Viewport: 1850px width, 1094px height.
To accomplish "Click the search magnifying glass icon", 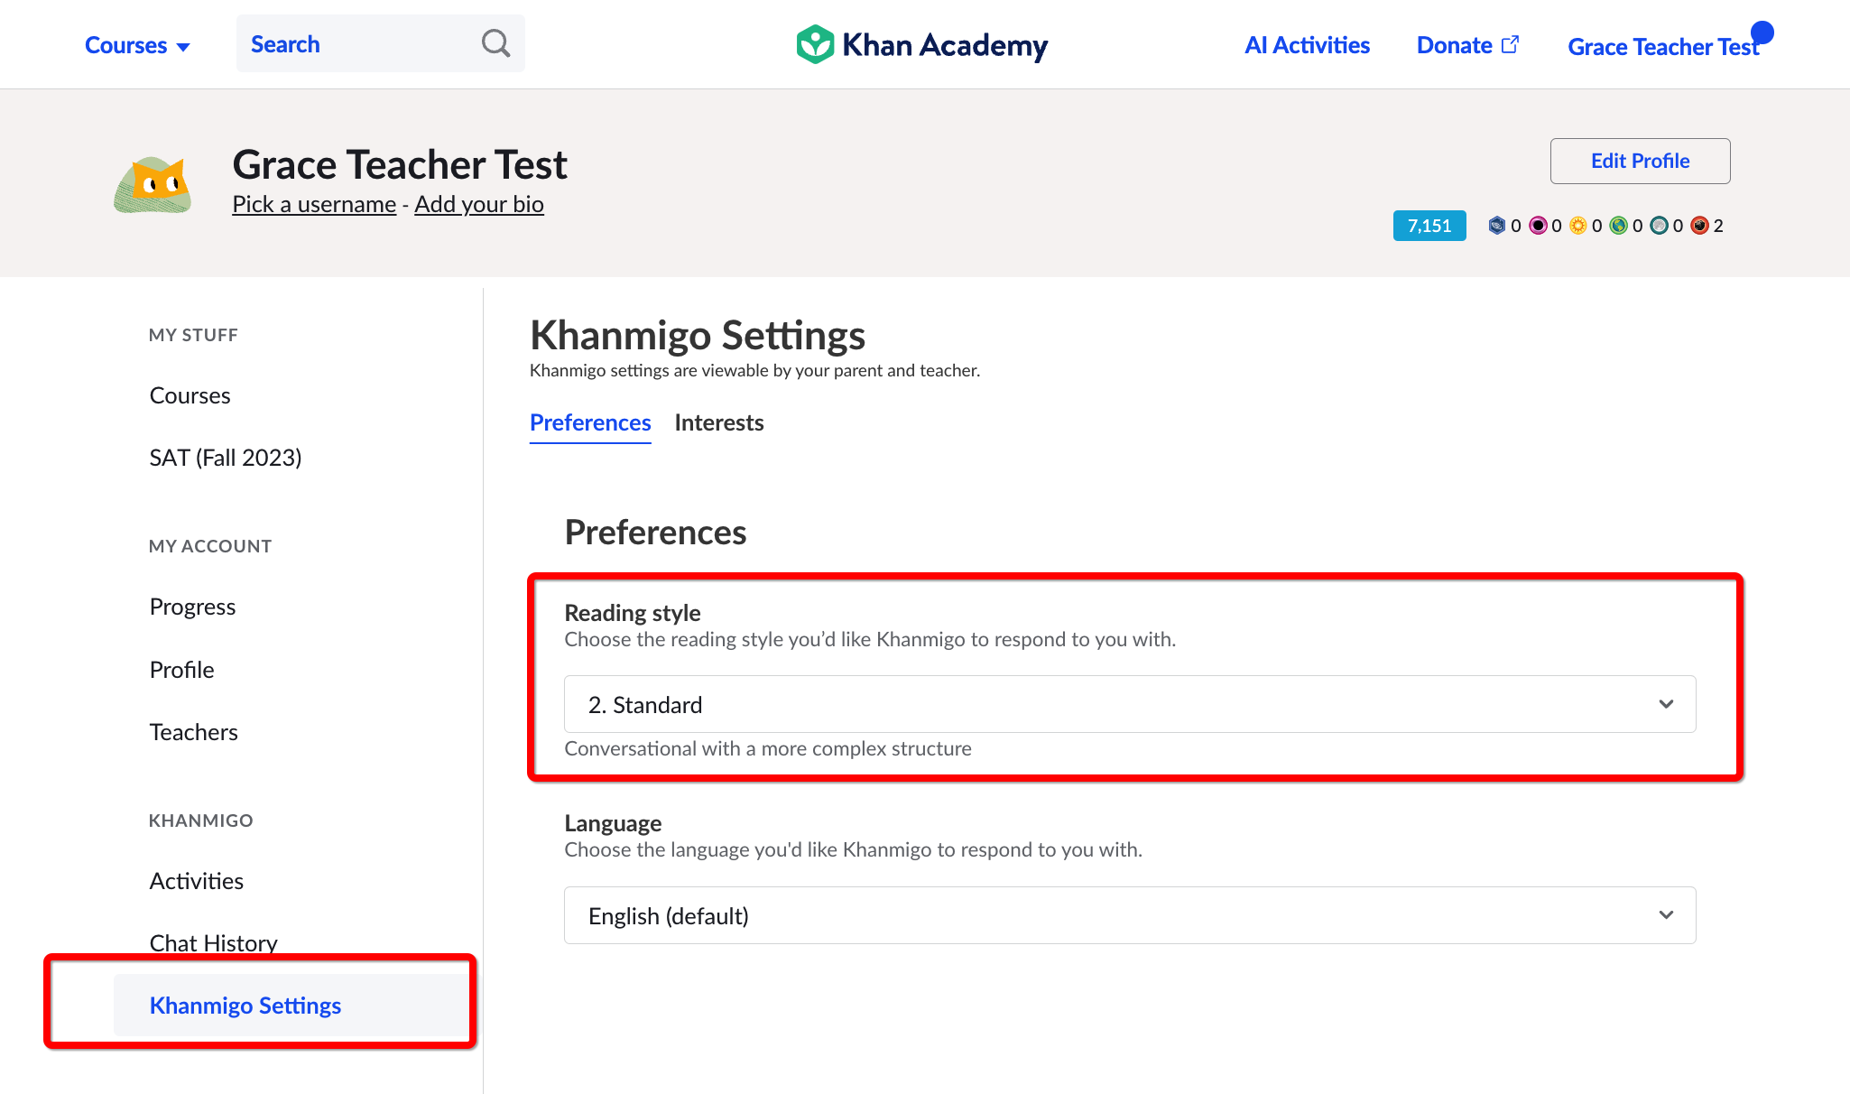I will [x=495, y=42].
